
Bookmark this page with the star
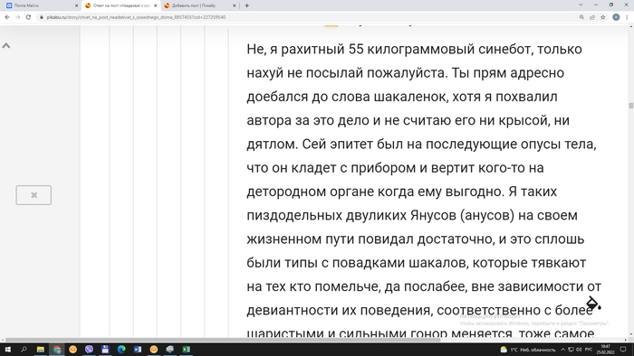point(603,17)
